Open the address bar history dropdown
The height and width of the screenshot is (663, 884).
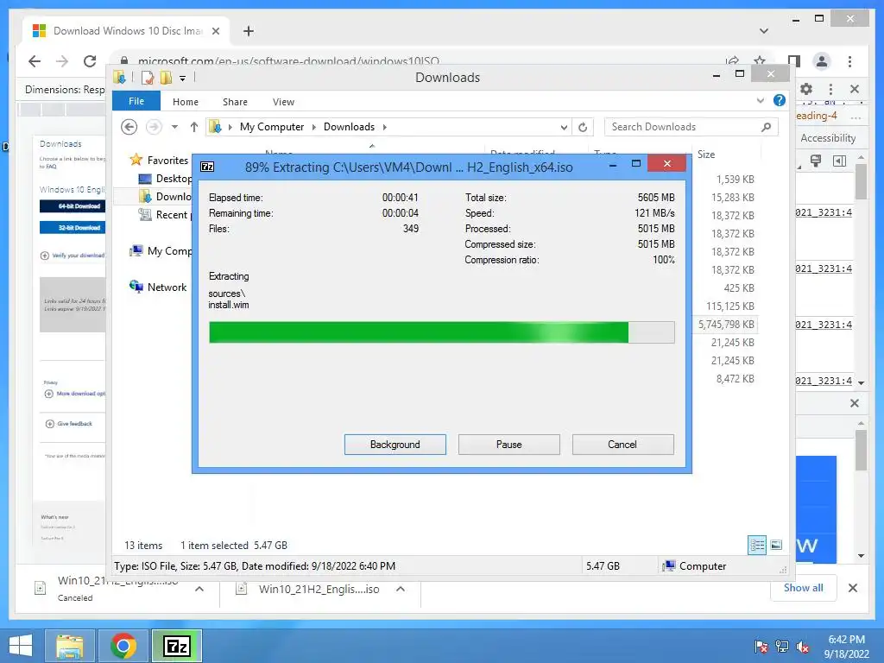coord(563,128)
